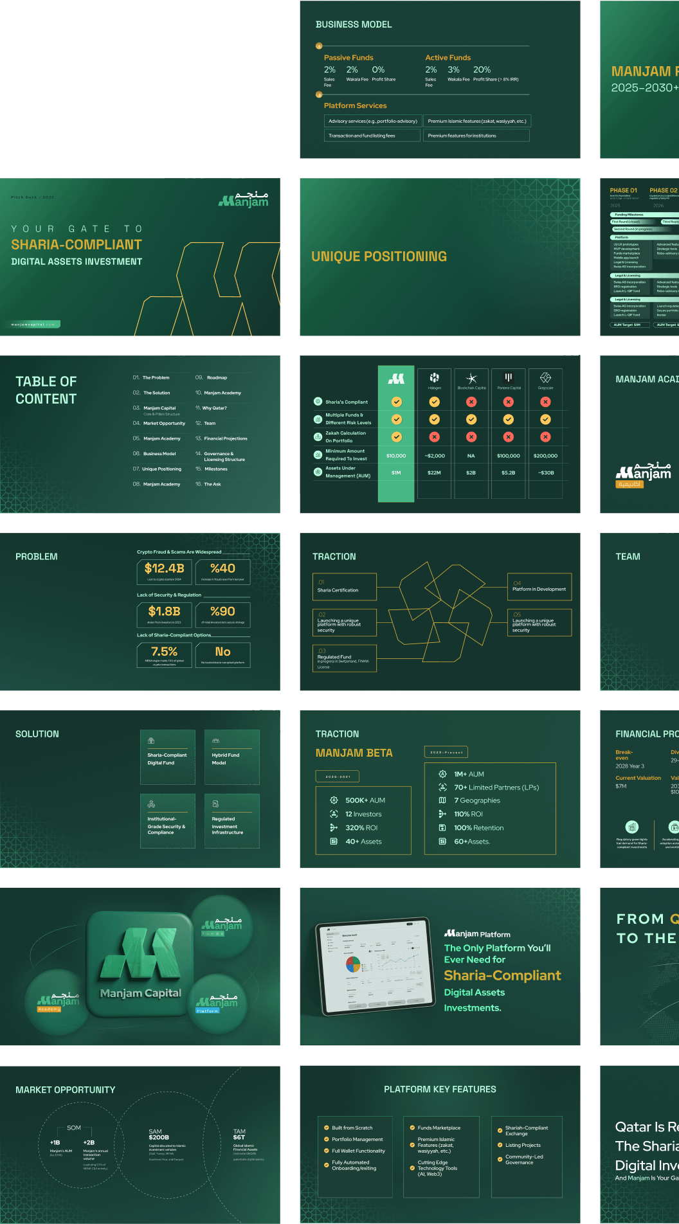Click Advisory services box under Platform Services
Screen dimensions: 679x1224
coord(373,121)
